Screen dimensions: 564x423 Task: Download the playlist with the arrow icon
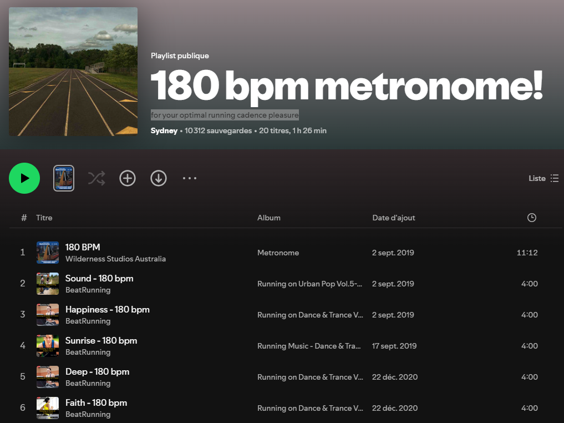click(159, 178)
